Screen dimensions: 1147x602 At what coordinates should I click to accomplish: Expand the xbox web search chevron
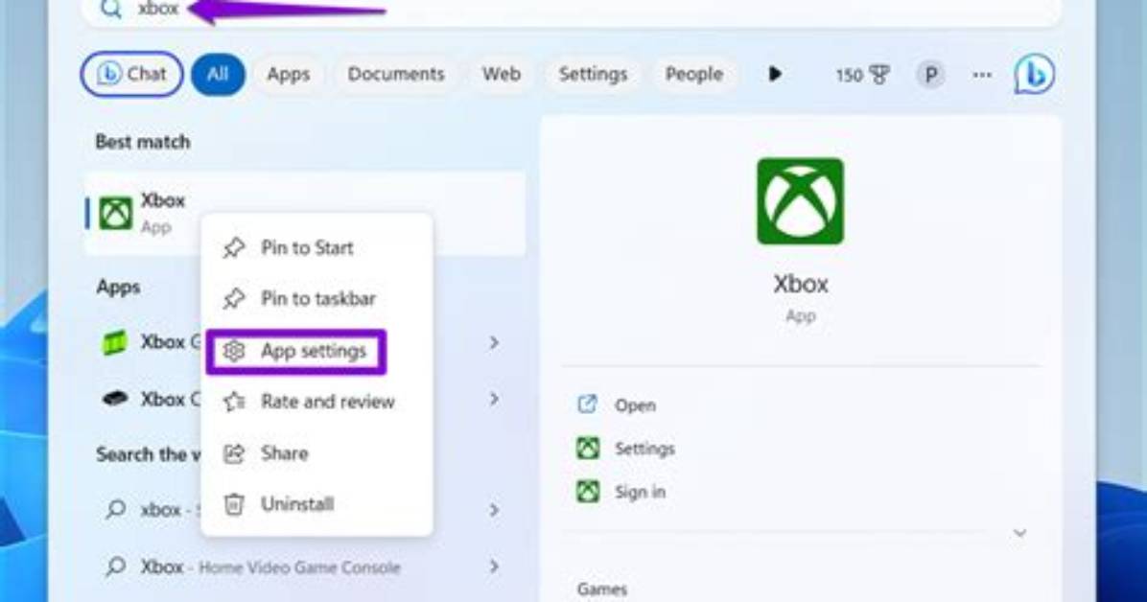[x=495, y=510]
